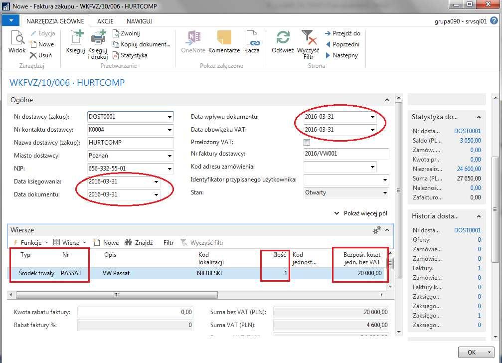The height and width of the screenshot is (363, 502).
Task: Click Faktury count link 1
Action: click(479, 268)
